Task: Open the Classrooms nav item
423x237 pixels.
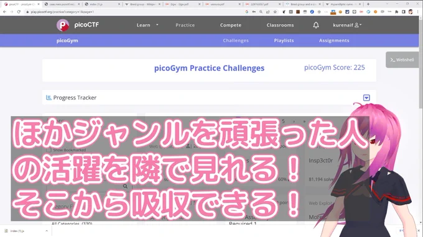Action: 280,25
